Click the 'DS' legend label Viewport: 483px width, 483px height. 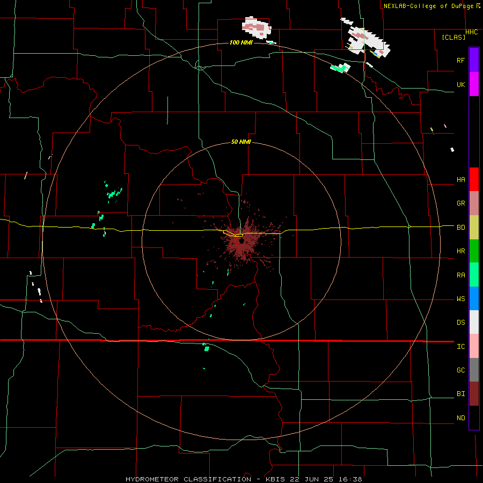(x=461, y=323)
